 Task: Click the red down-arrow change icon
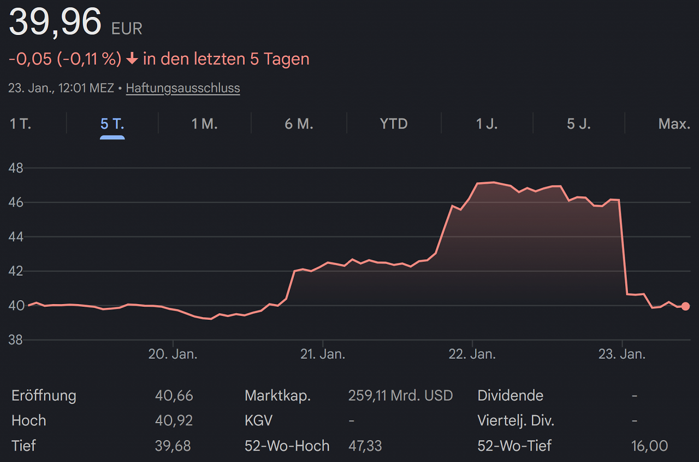[x=132, y=59]
